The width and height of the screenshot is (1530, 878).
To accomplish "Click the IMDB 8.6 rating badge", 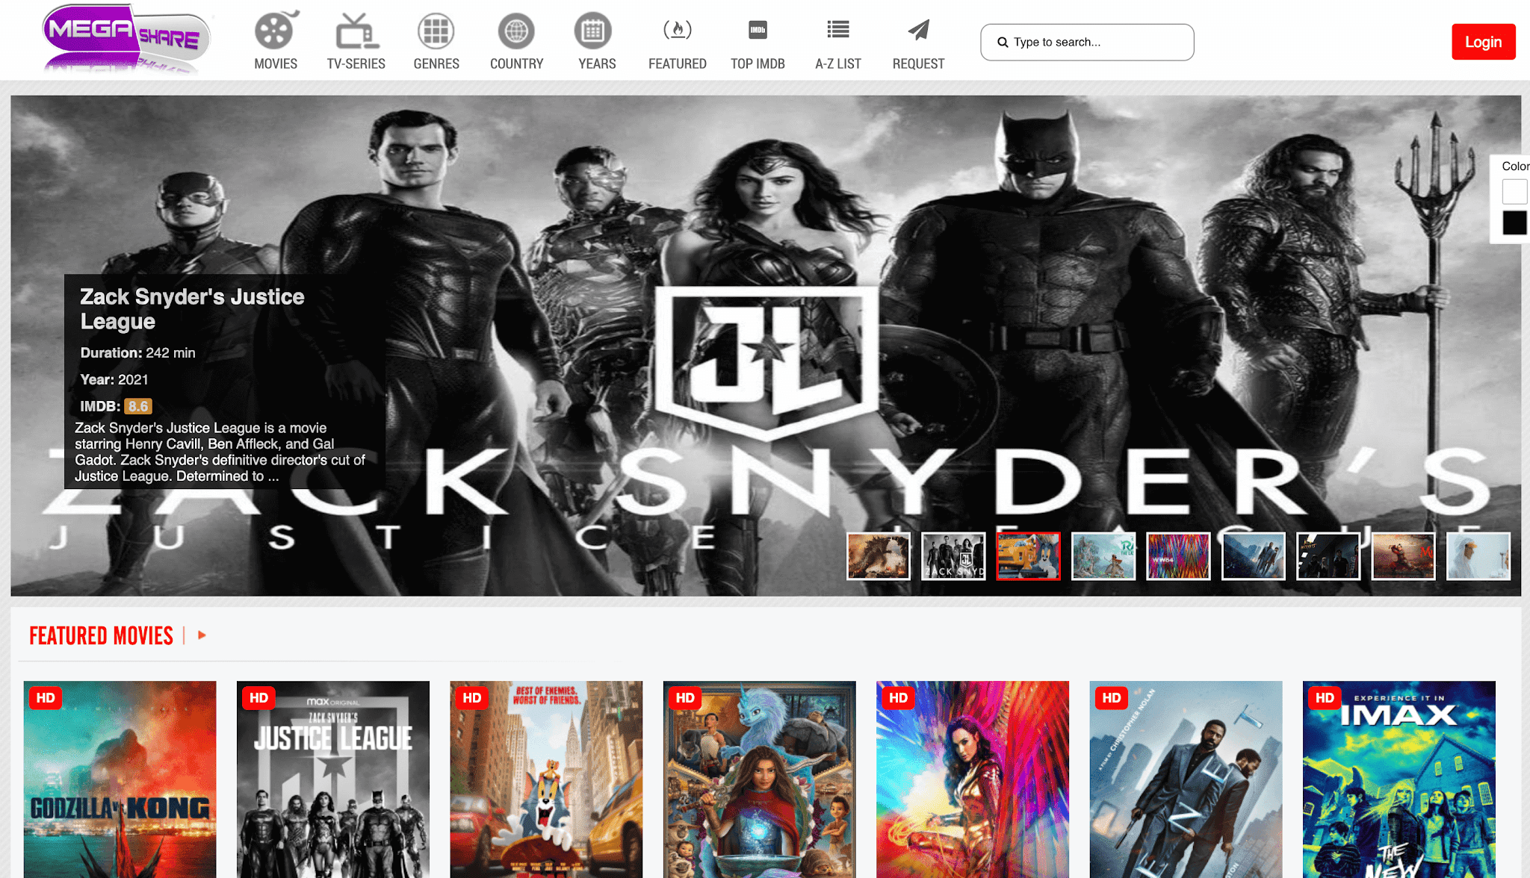I will [x=138, y=406].
